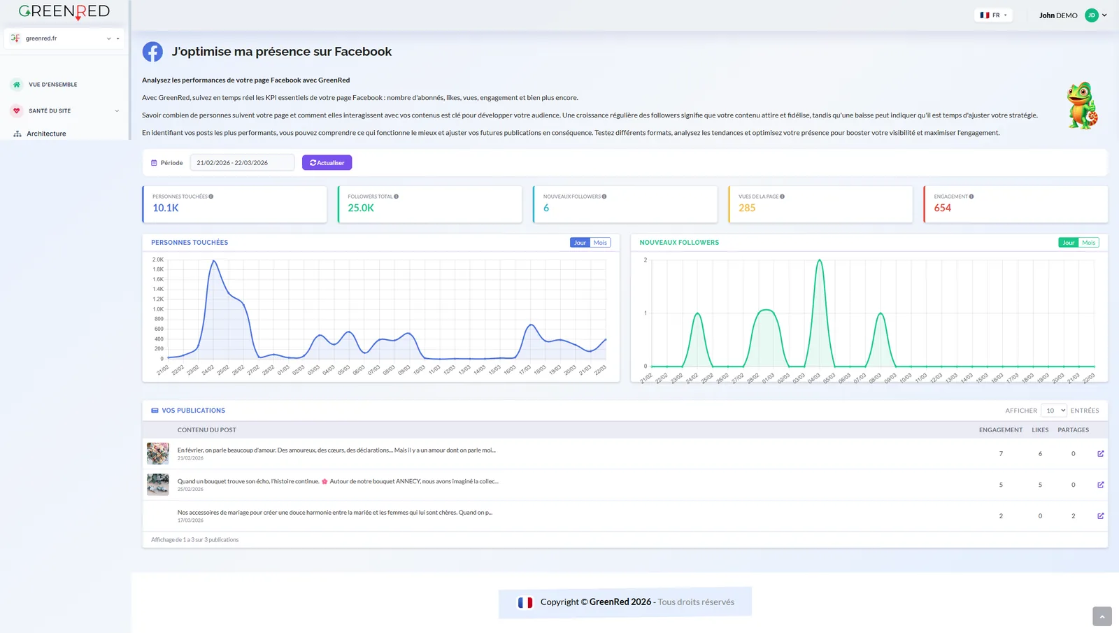The image size is (1119, 633).
Task: Click the chameleon mascot image
Action: pos(1082,106)
